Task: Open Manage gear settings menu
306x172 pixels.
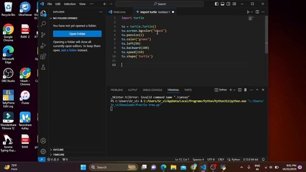Action: pyautogui.click(x=43, y=151)
